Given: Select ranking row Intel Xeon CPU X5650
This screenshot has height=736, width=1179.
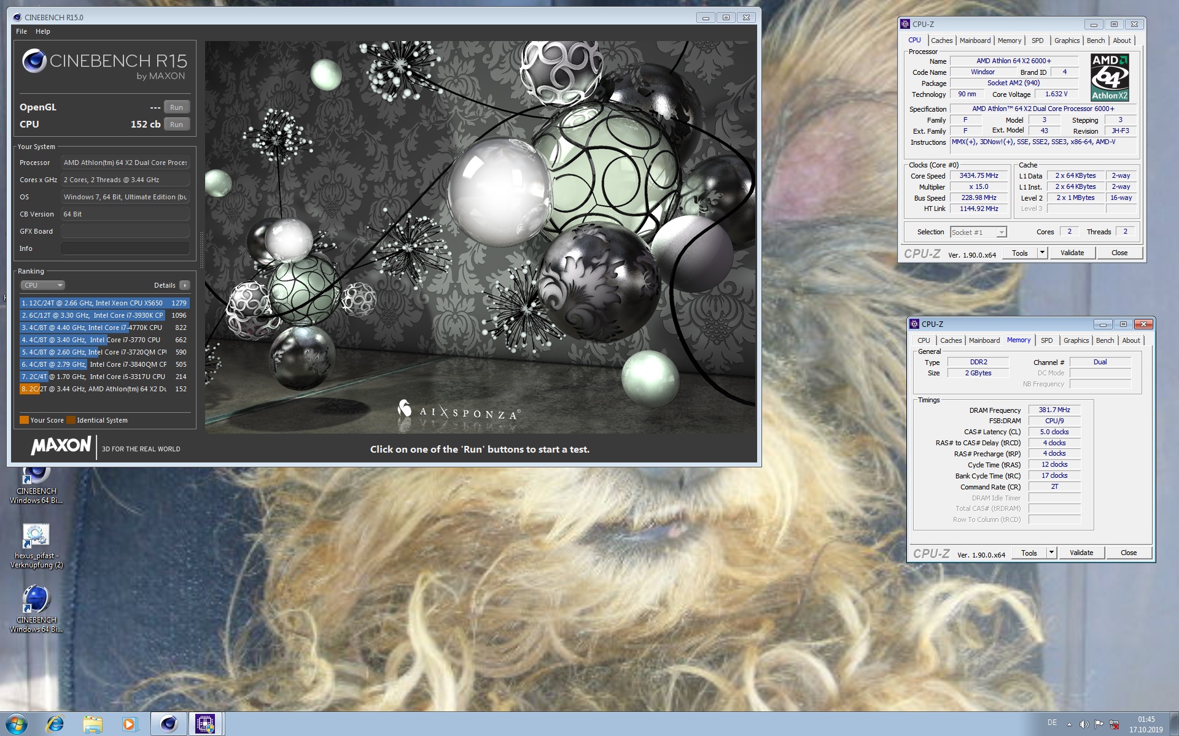Looking at the screenshot, I should coord(104,303).
